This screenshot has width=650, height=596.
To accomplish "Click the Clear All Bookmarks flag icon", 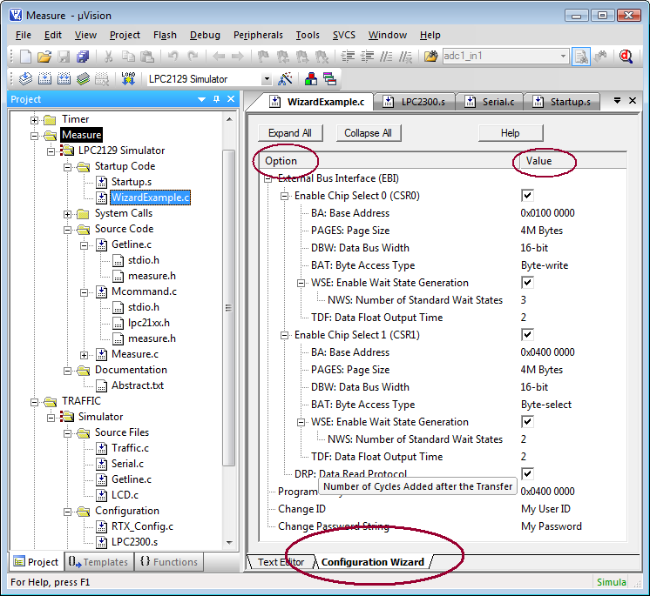I will [322, 57].
